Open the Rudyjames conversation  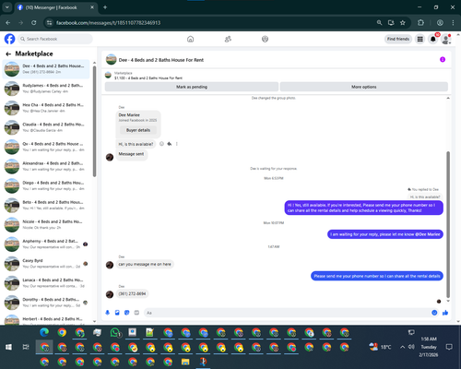pos(46,89)
